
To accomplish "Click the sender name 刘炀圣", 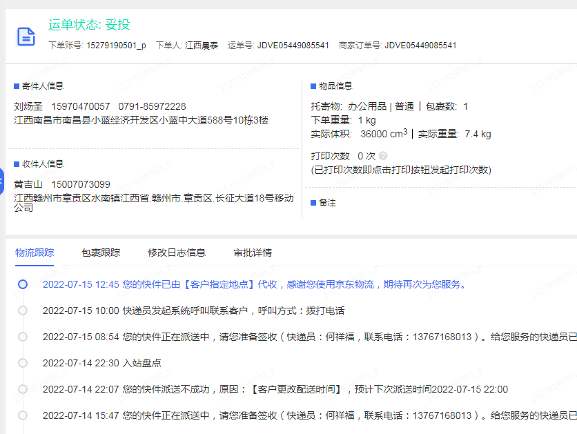I will 28,107.
